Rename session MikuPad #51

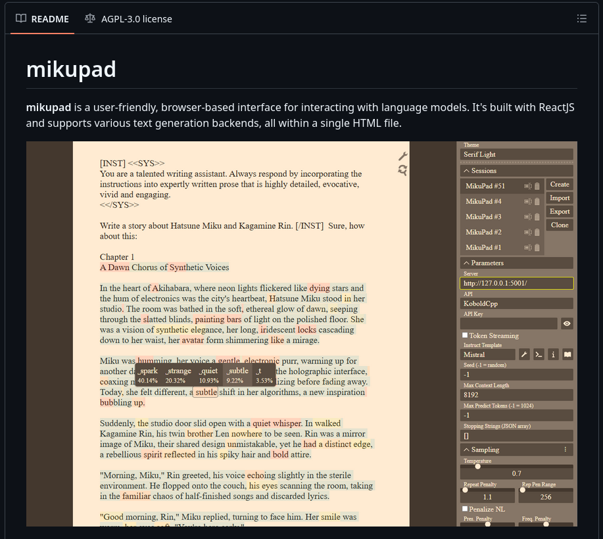point(528,186)
